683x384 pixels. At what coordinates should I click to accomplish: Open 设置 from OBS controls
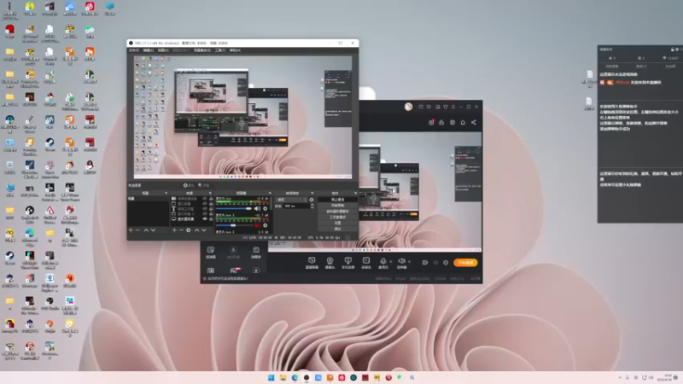tap(337, 223)
